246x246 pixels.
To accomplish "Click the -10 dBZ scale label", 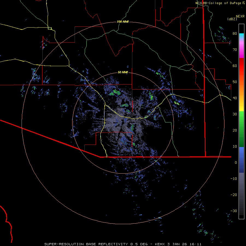I will [x=234, y=179].
